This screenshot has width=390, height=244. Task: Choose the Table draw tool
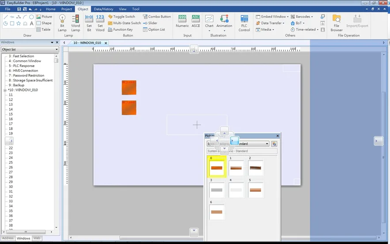pyautogui.click(x=43, y=30)
